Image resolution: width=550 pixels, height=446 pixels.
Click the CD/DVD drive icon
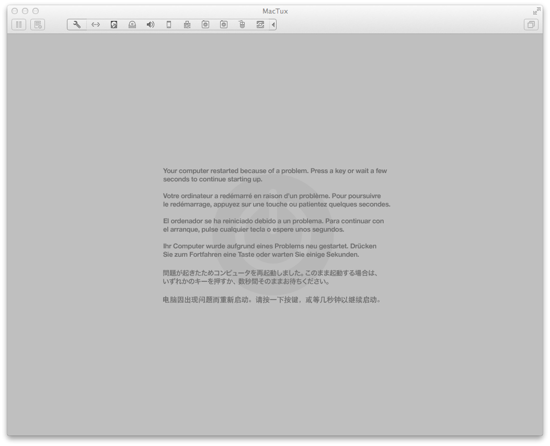132,25
